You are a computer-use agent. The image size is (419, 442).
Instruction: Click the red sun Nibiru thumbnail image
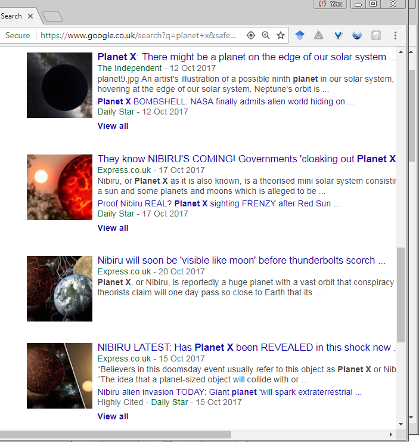coord(60,187)
